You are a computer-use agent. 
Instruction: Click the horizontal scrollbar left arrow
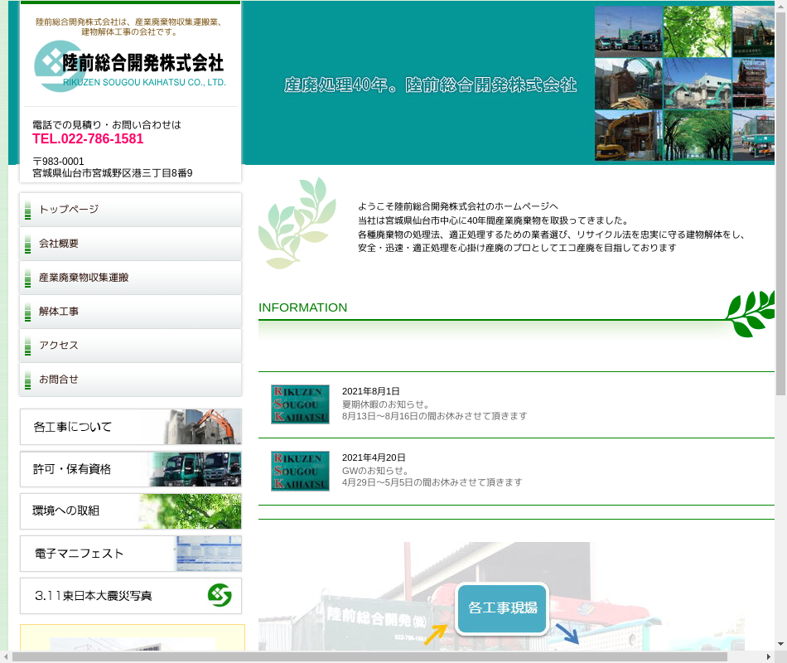coord(6,657)
